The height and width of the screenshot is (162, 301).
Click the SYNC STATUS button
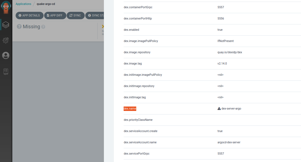(95, 15)
